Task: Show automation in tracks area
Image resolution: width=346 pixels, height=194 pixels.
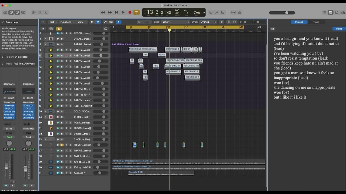Action: (105, 22)
